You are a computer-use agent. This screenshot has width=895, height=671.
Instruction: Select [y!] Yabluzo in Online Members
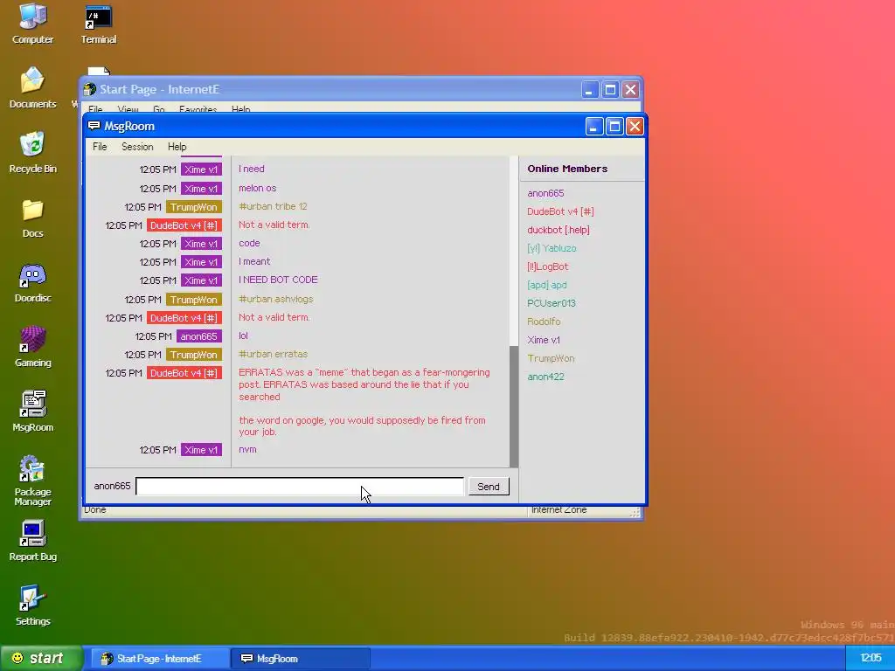552,248
